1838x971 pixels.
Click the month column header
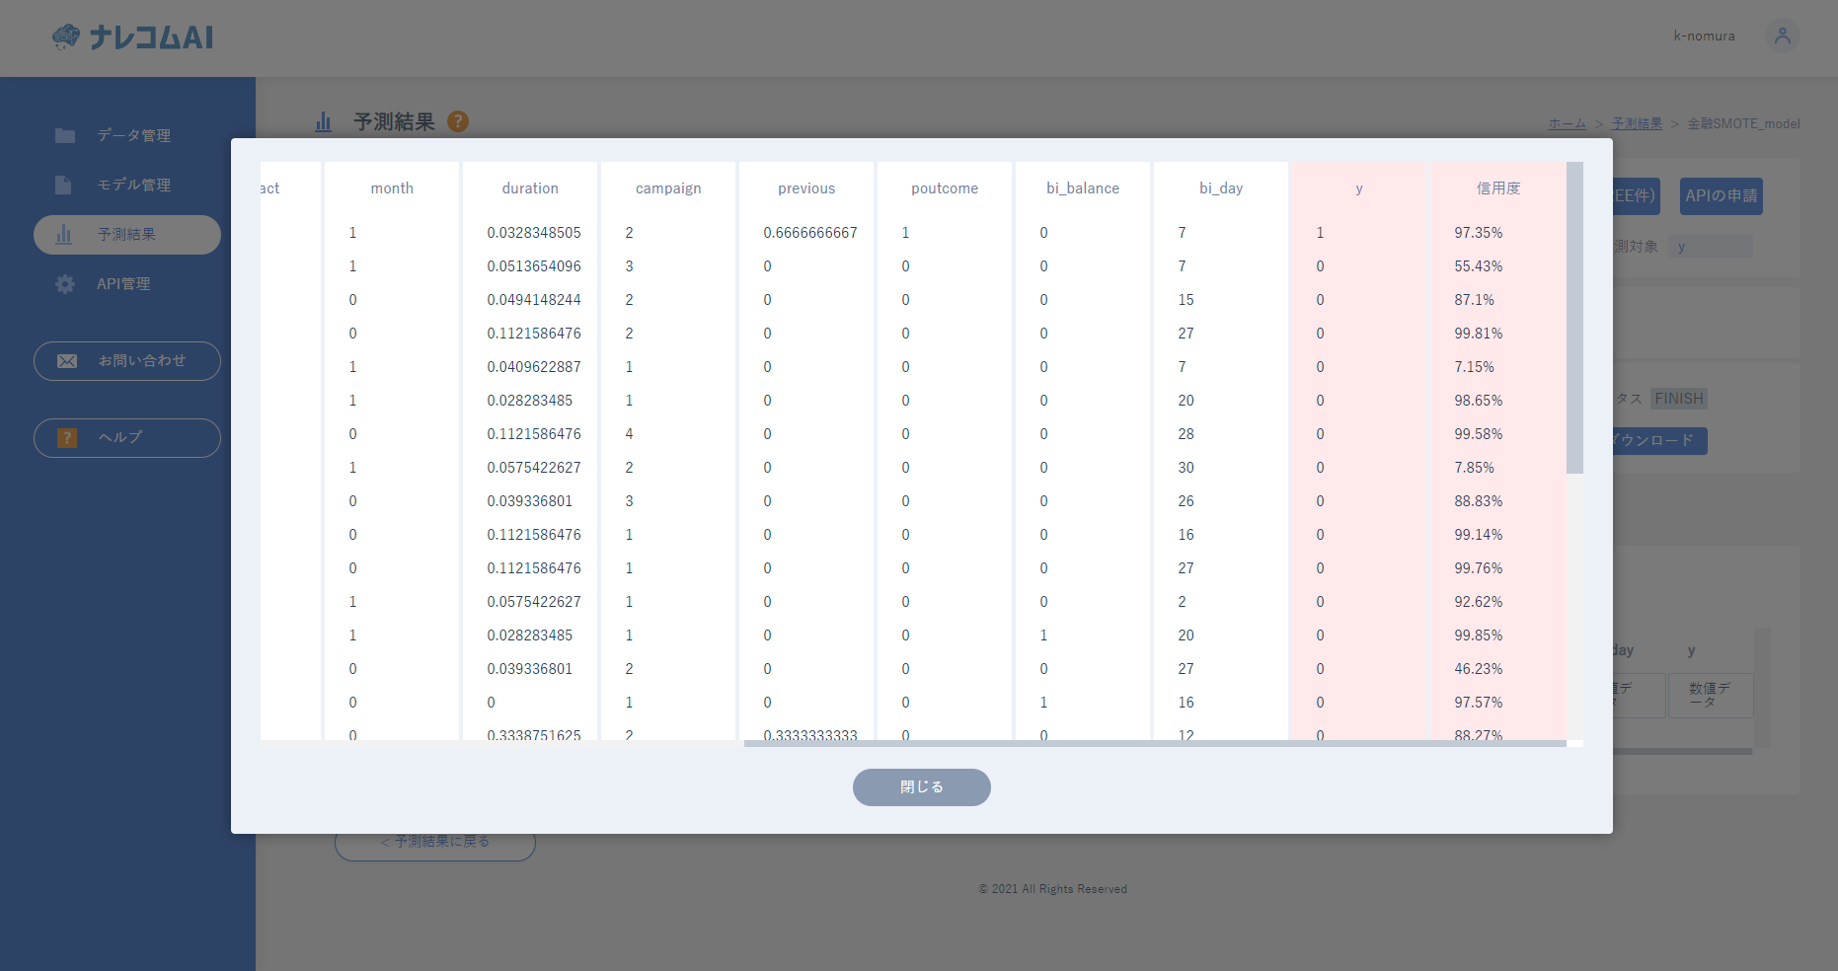coord(392,188)
